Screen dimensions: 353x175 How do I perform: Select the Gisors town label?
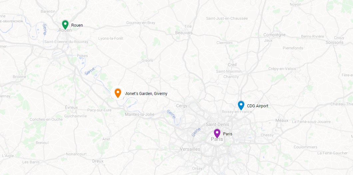pyautogui.click(x=147, y=60)
